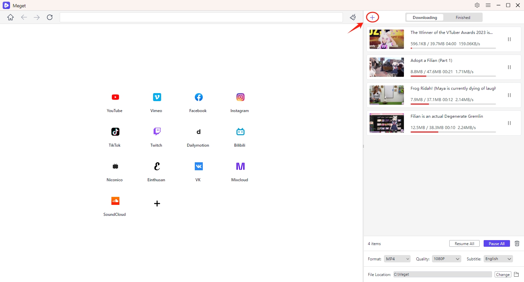Focus the browser address bar
The width and height of the screenshot is (524, 282).
pyautogui.click(x=201, y=17)
